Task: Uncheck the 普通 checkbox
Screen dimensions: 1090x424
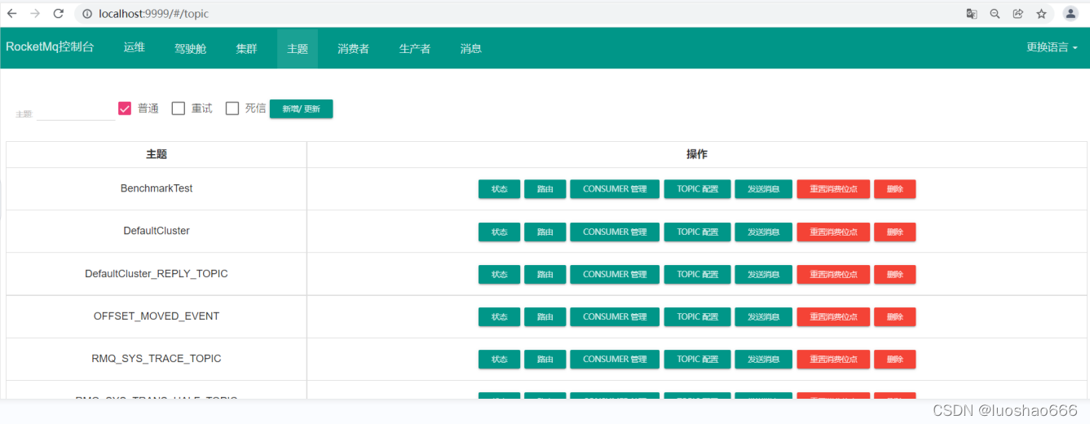Action: pyautogui.click(x=125, y=108)
